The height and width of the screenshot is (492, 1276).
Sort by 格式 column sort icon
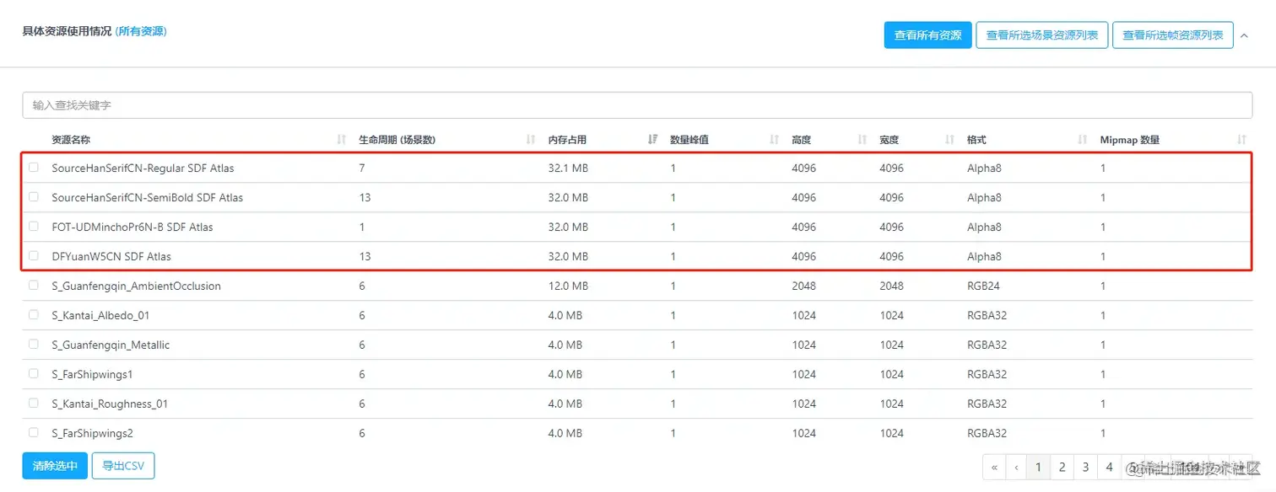pyautogui.click(x=1083, y=140)
